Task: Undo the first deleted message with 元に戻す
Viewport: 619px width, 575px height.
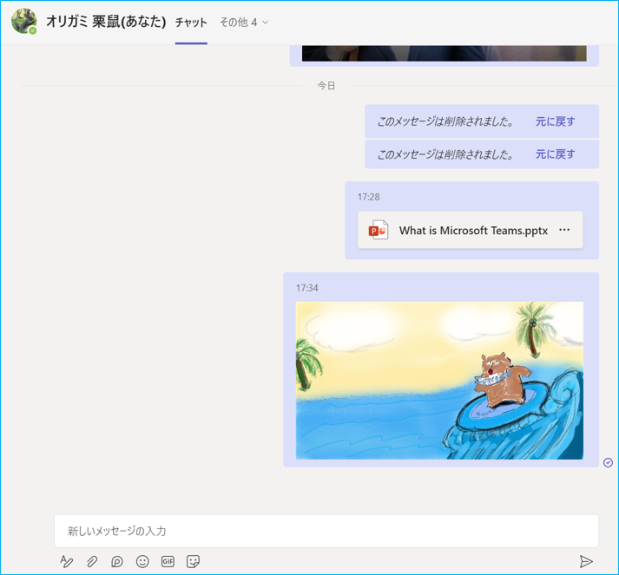Action: [x=555, y=121]
